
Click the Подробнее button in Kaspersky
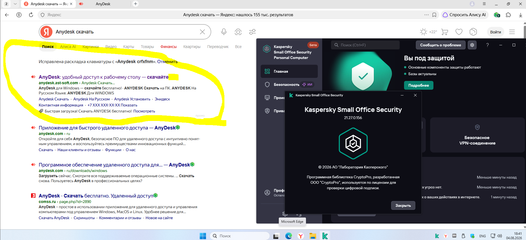(x=419, y=85)
